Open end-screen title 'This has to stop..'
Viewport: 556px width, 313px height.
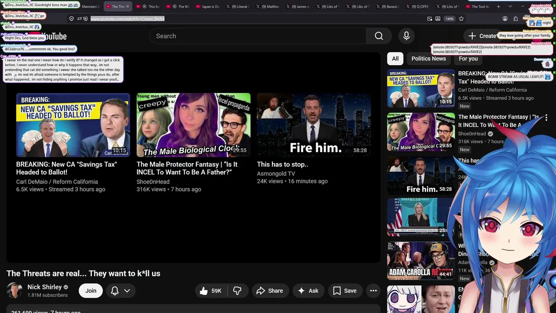(x=282, y=164)
